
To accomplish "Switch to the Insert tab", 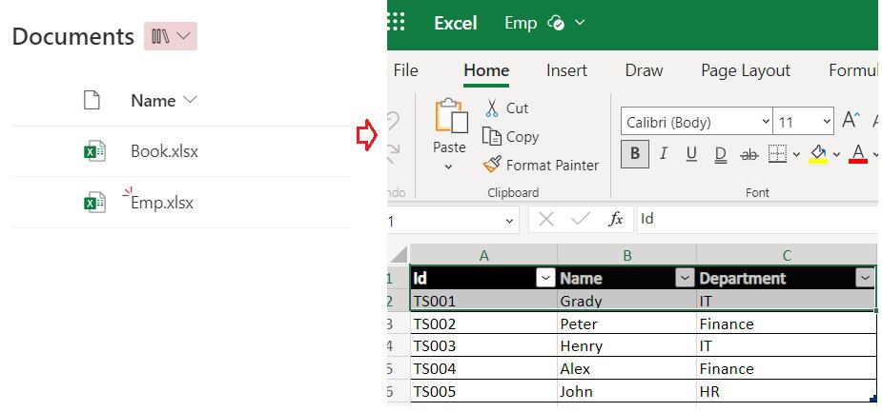I will pos(566,70).
